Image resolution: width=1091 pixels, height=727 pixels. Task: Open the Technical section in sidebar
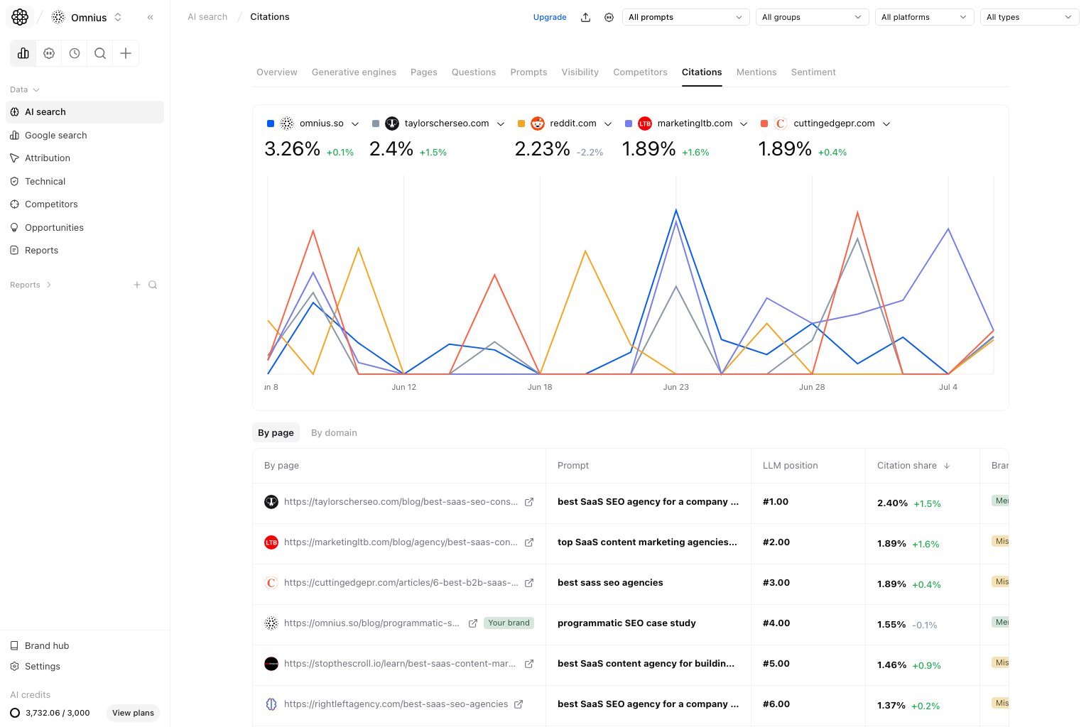click(x=85, y=182)
